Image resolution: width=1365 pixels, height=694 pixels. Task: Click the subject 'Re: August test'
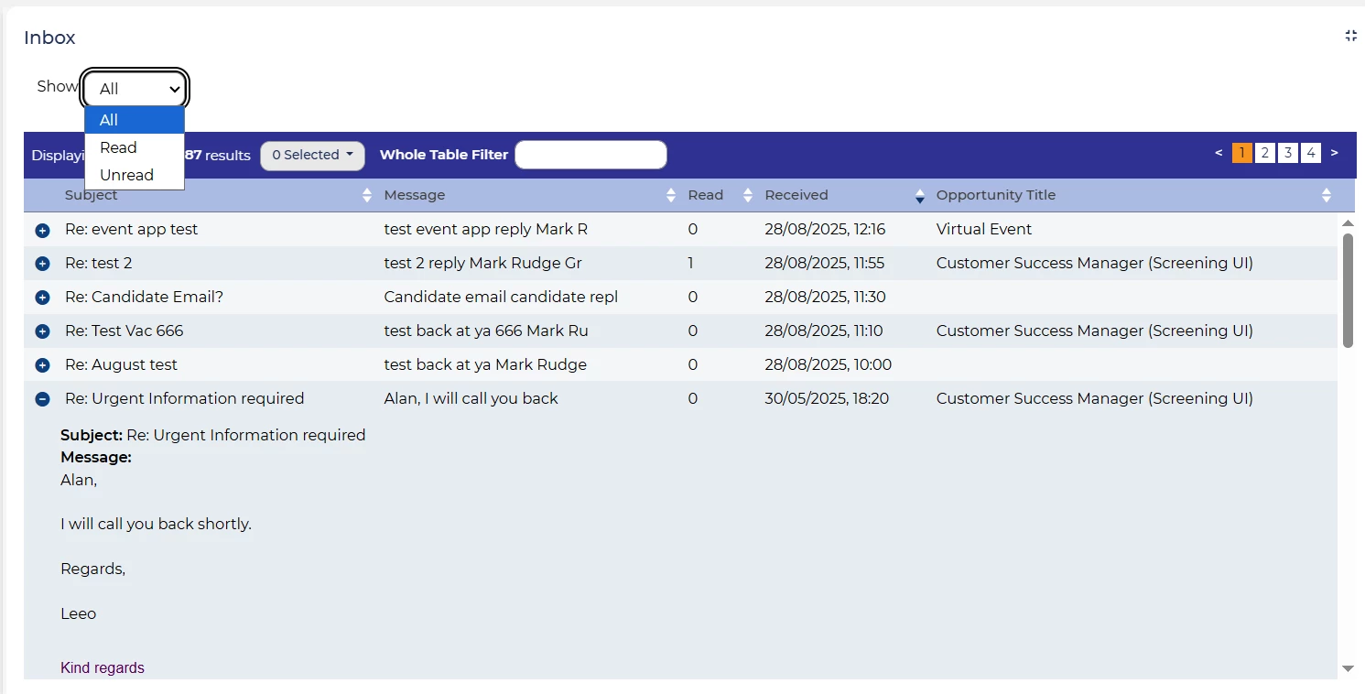click(122, 365)
